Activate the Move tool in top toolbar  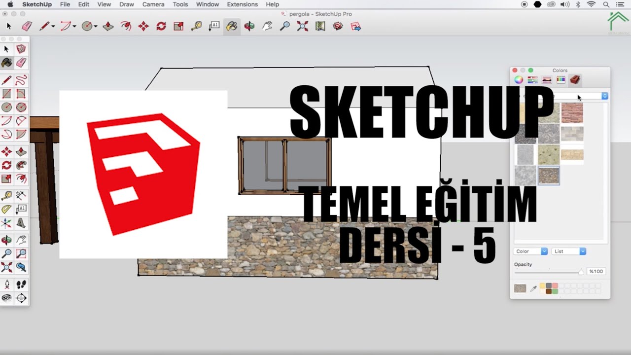143,26
